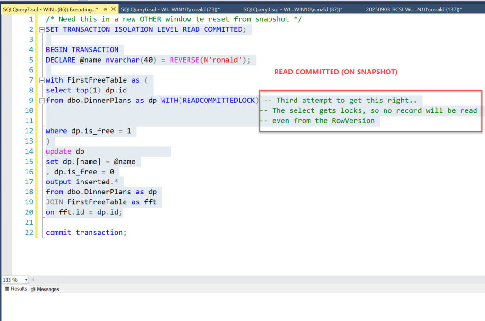Switch to the SQLQuery3.sql tab
This screenshot has width=485, height=321.
(292, 9)
